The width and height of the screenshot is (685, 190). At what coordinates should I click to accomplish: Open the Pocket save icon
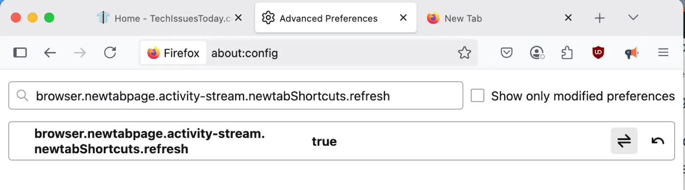point(506,53)
